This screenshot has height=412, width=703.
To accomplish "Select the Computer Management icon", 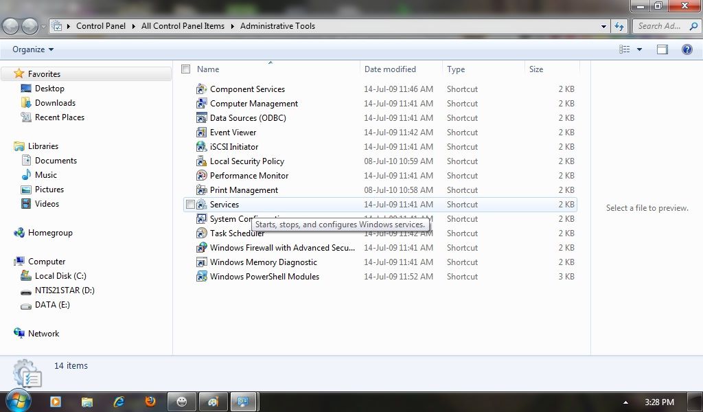I will pos(201,104).
